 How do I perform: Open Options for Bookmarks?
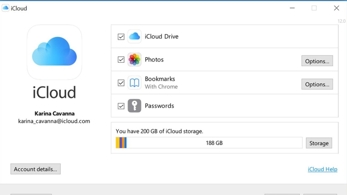pyautogui.click(x=317, y=84)
